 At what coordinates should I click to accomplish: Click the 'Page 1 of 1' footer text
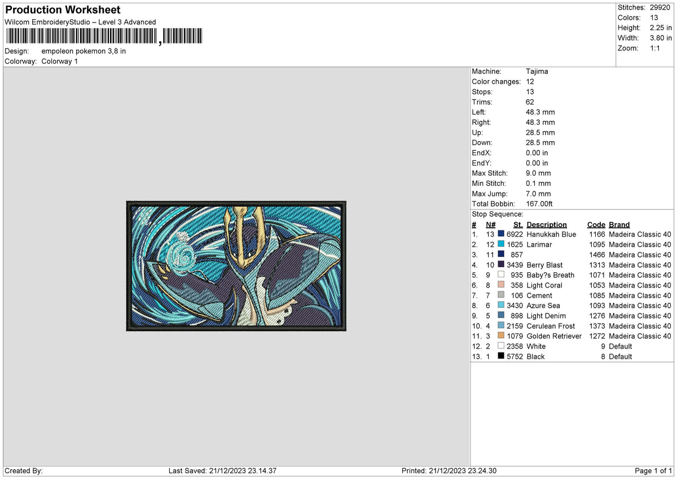[x=653, y=471]
